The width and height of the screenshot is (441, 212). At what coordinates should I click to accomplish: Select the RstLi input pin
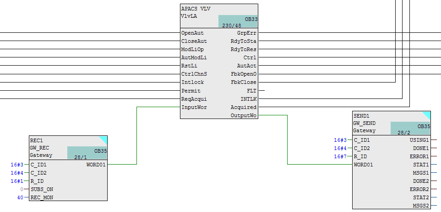coord(189,66)
